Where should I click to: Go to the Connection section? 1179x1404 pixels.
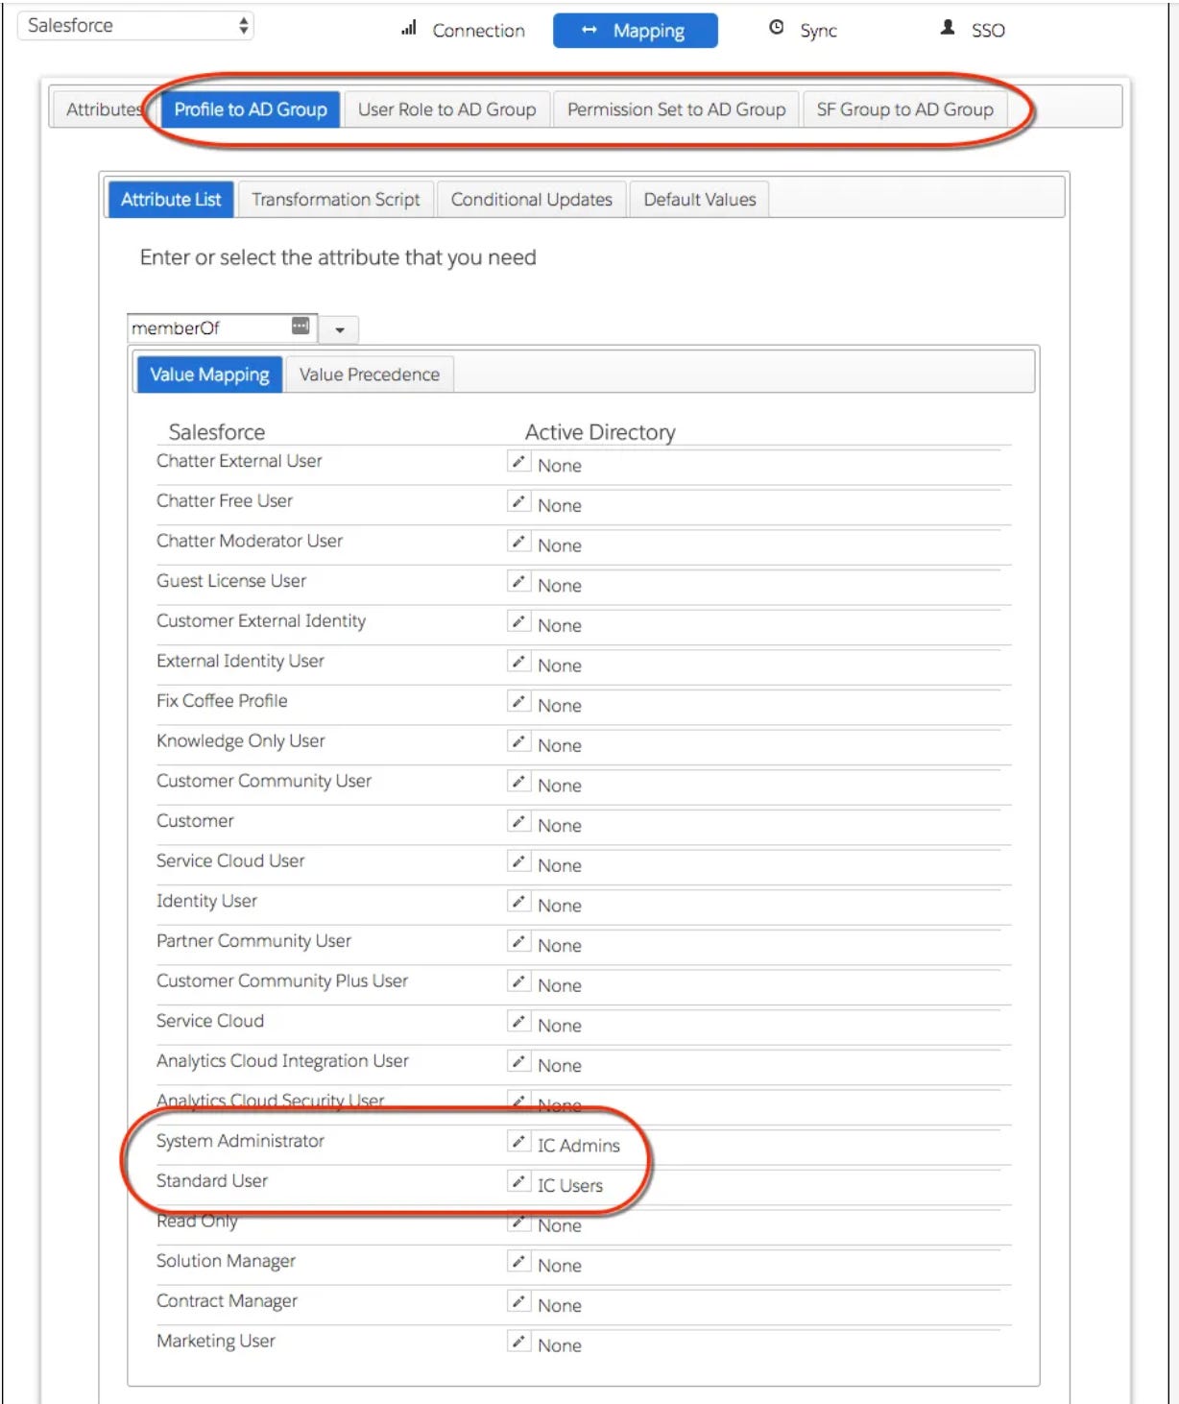tap(464, 31)
